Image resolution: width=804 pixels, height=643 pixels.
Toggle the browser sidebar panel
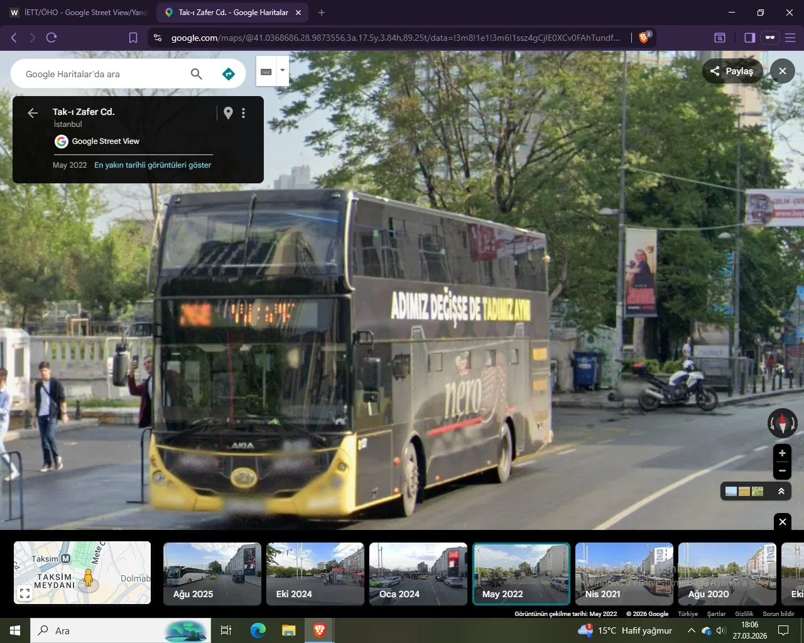(x=749, y=38)
